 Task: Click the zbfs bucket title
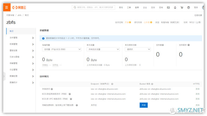coord(11,22)
